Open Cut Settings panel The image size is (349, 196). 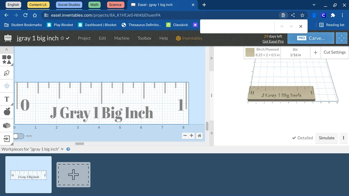click(x=334, y=52)
